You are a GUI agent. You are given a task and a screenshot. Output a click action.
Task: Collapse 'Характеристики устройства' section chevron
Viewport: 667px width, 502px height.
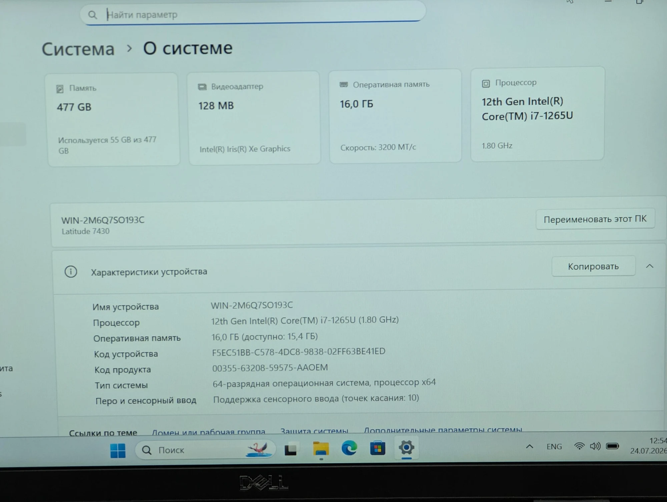click(x=649, y=266)
